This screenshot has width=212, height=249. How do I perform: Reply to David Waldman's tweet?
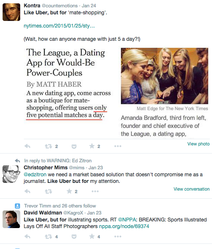(27, 237)
